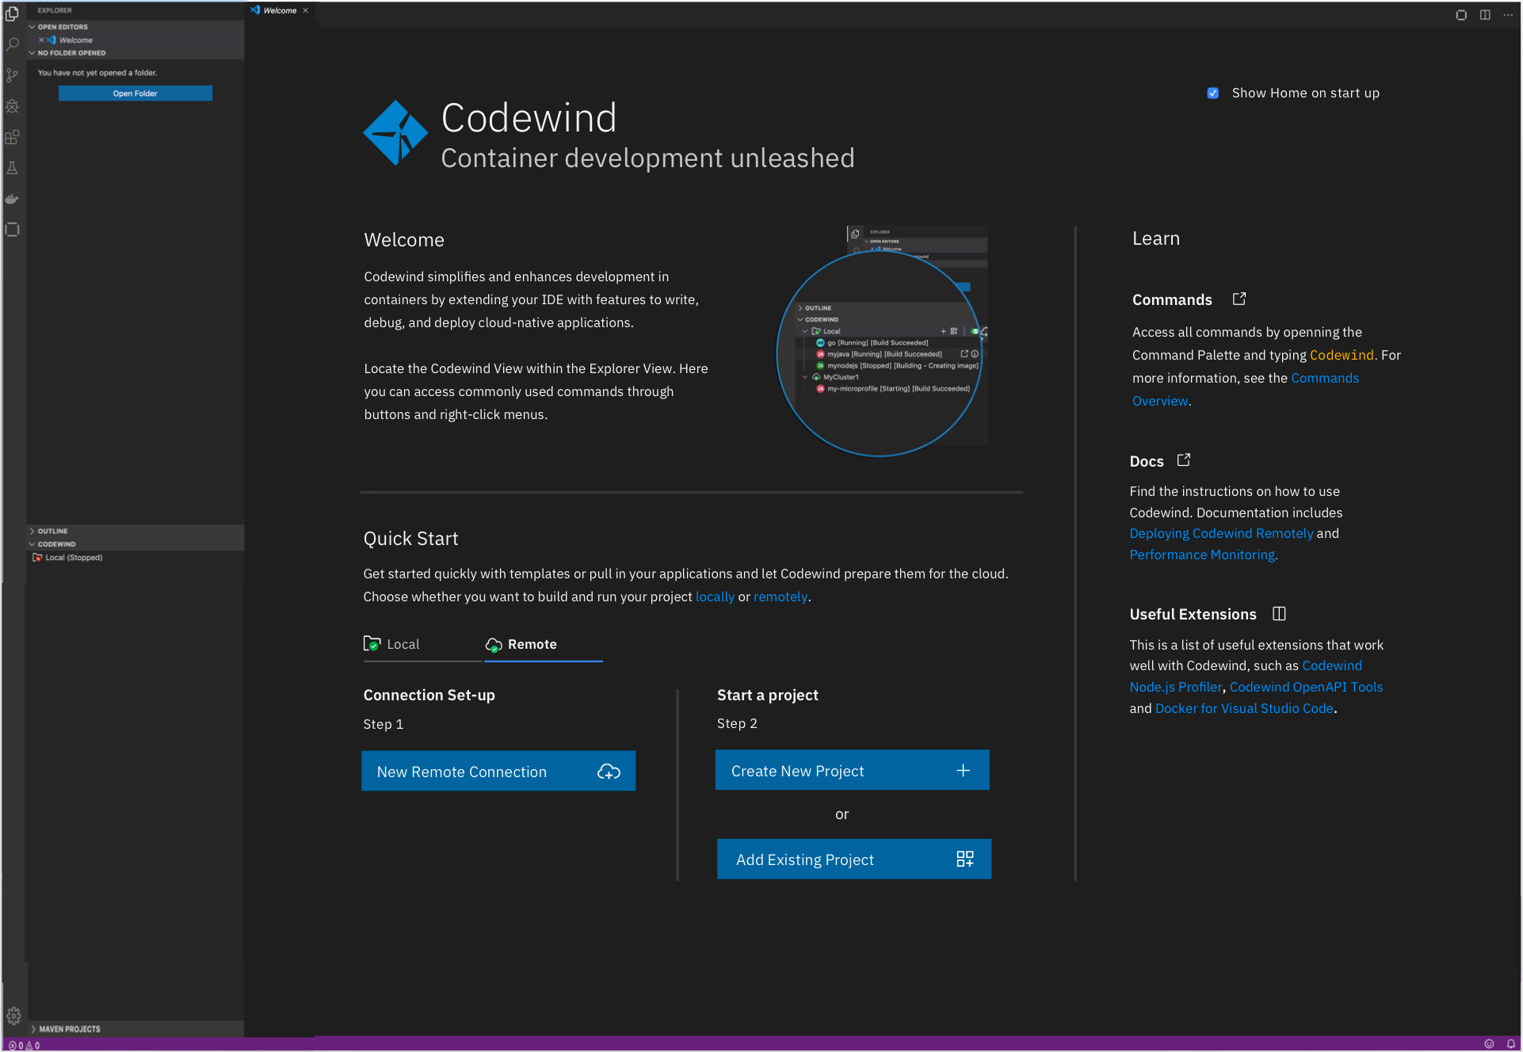Expand the Maven Projects section
Viewport: 1523px width, 1052px height.
tap(70, 1028)
